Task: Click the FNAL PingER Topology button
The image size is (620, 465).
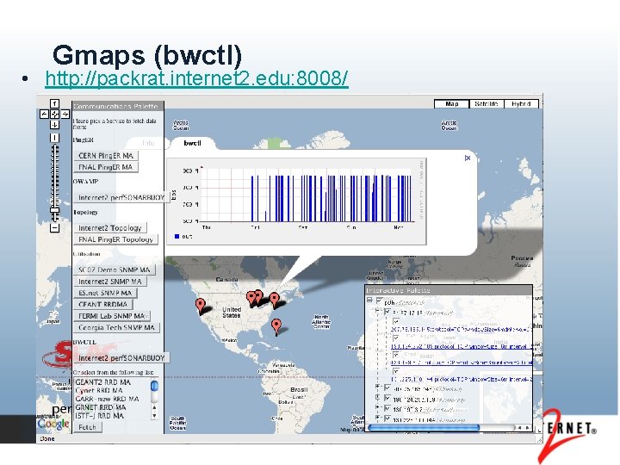Action: [x=115, y=239]
